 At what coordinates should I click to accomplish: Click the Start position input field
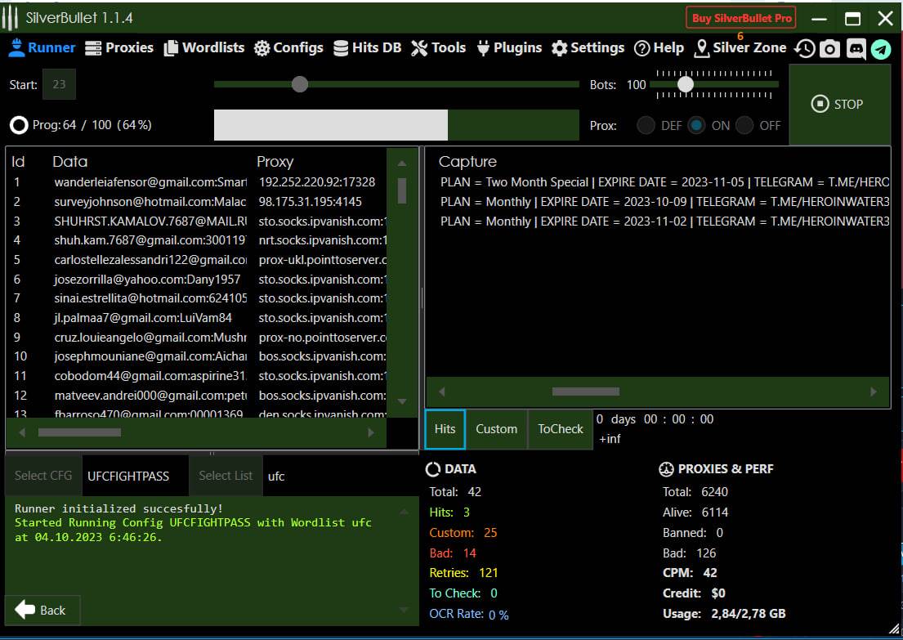click(59, 84)
